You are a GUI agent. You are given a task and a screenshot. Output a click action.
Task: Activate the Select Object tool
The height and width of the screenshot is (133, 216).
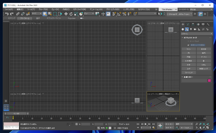45,14
